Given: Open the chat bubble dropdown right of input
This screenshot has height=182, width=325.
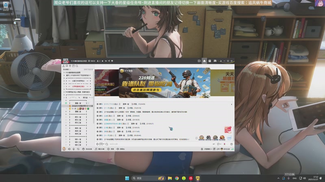Looking at the screenshot, I should point(219,144).
